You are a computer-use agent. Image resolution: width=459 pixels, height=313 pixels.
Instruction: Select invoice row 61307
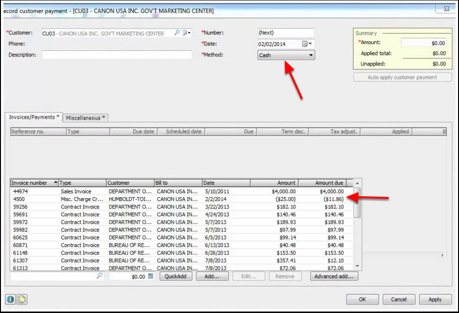(182, 260)
